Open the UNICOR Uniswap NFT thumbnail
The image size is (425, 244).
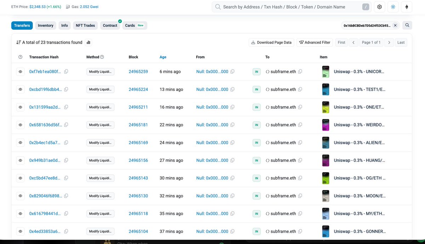[325, 72]
